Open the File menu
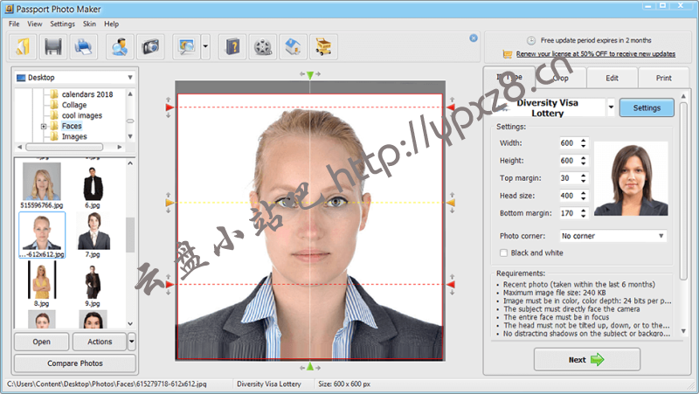699x394 pixels. click(14, 24)
